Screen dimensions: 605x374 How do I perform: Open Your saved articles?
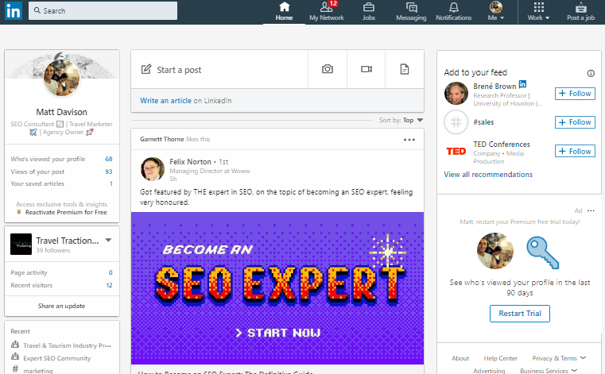coord(62,184)
